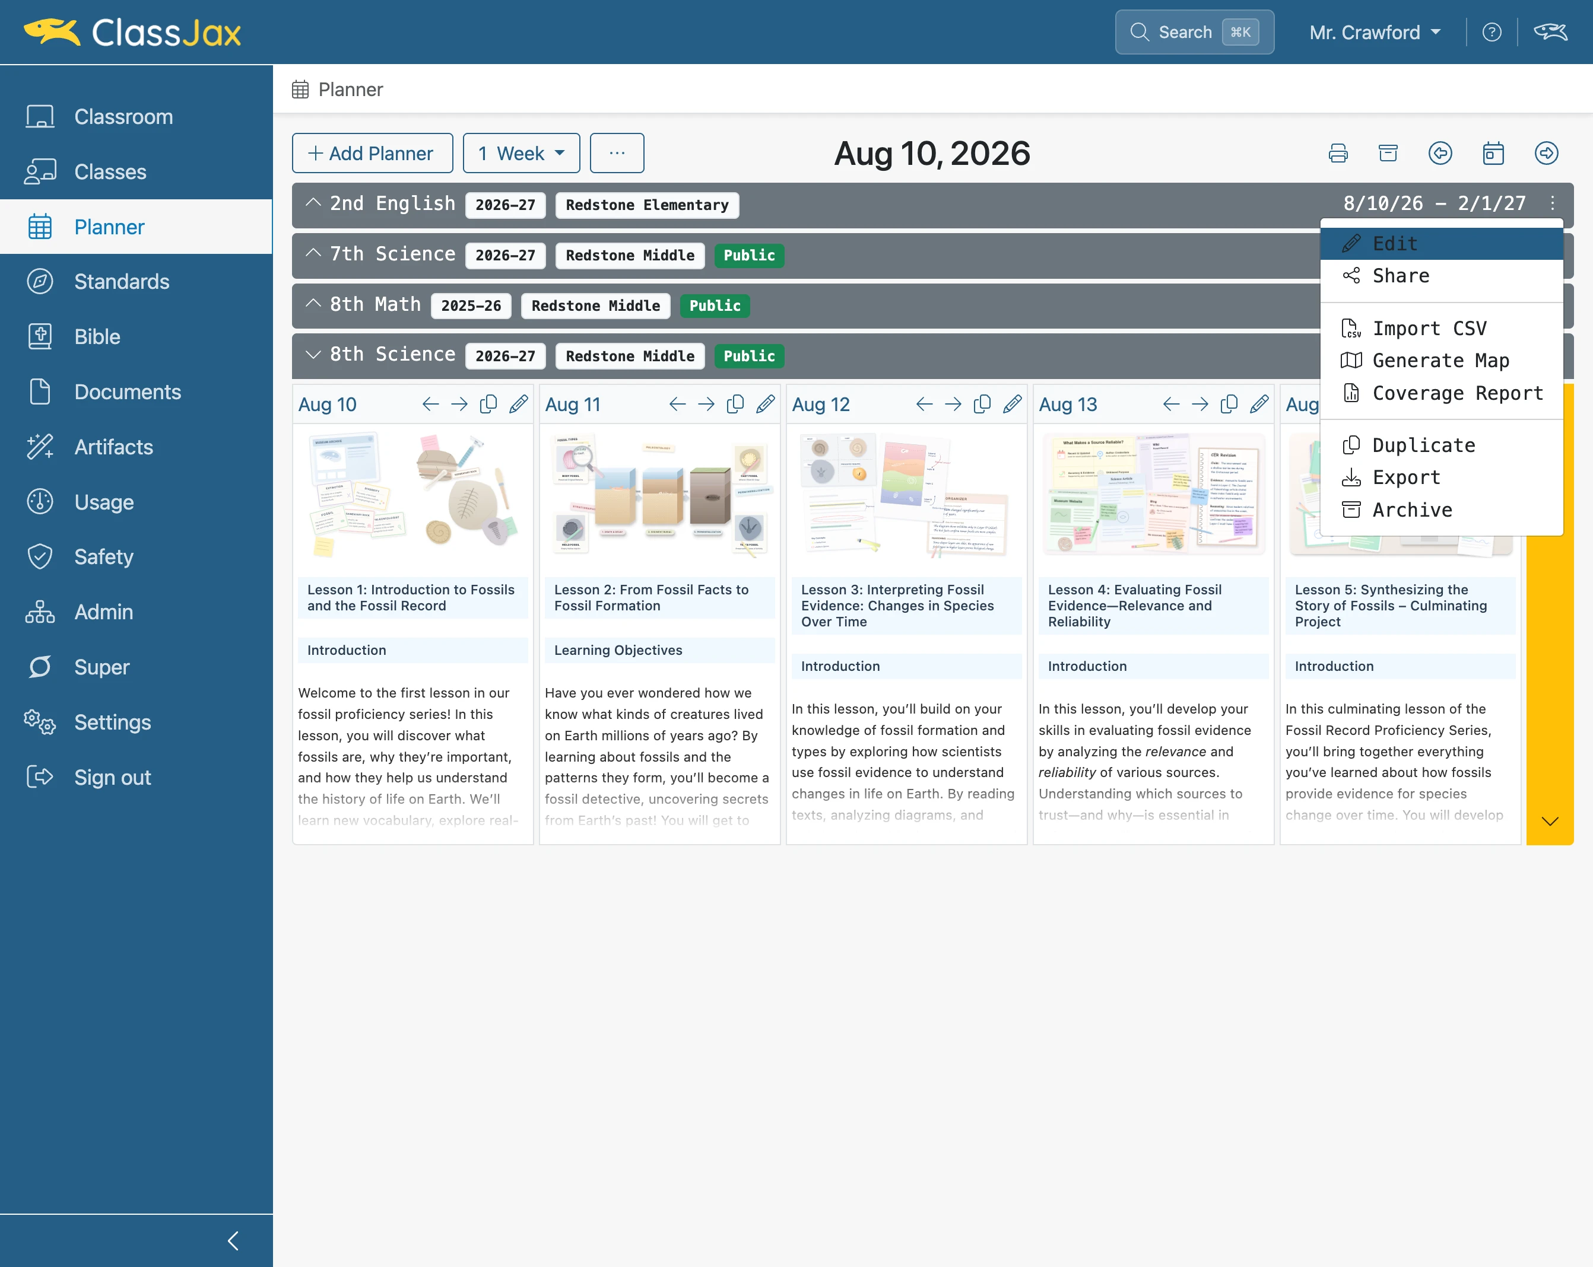This screenshot has width=1593, height=1267.
Task: Expand the 8th Math planner row
Action: point(313,304)
